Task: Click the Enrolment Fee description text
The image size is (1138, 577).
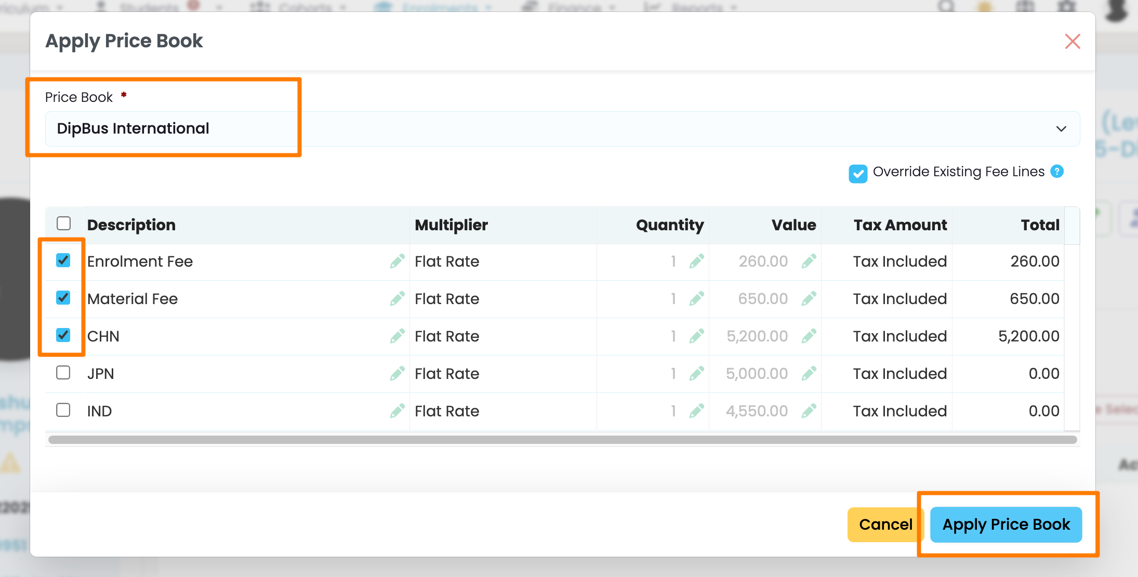Action: (140, 261)
